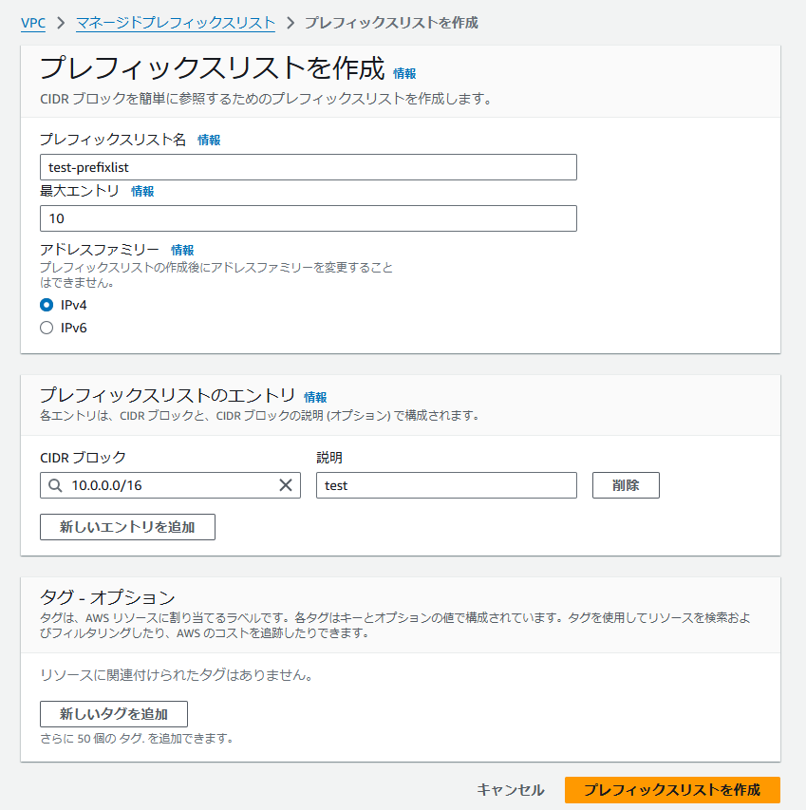Click the アドレスファミリー label
Image resolution: width=806 pixels, height=810 pixels.
point(100,250)
